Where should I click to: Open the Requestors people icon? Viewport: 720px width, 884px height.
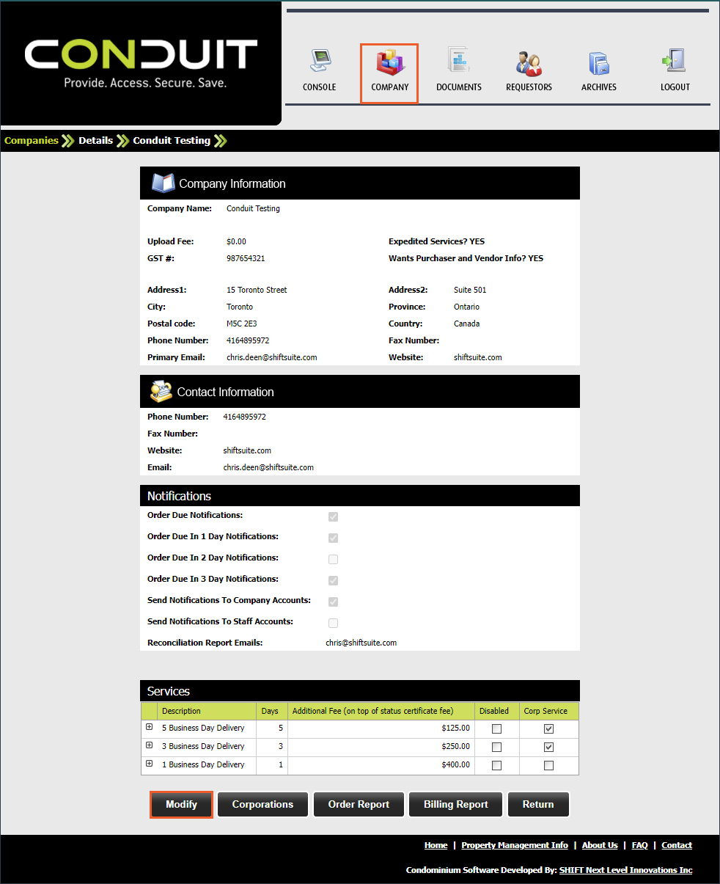[x=529, y=62]
